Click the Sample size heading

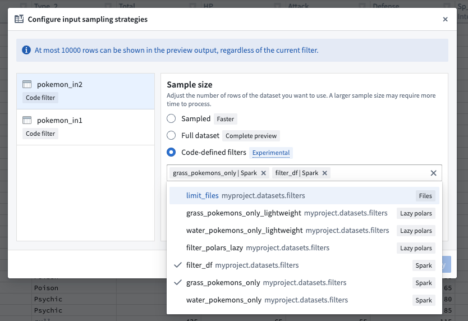tap(190, 85)
